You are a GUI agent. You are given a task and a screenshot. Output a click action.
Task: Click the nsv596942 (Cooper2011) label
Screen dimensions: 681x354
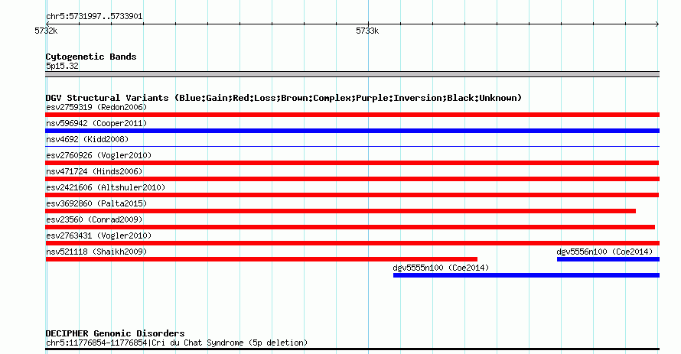tap(96, 123)
